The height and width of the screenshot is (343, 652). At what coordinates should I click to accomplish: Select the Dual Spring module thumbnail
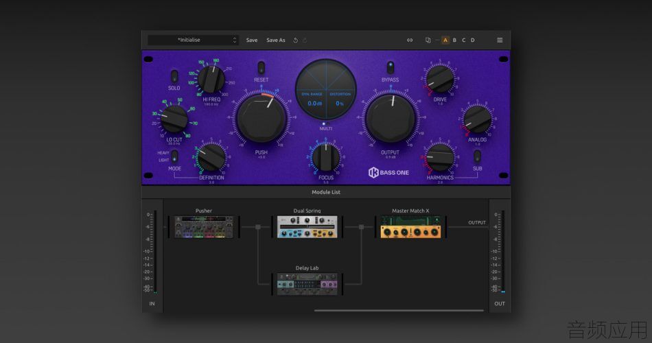307,227
